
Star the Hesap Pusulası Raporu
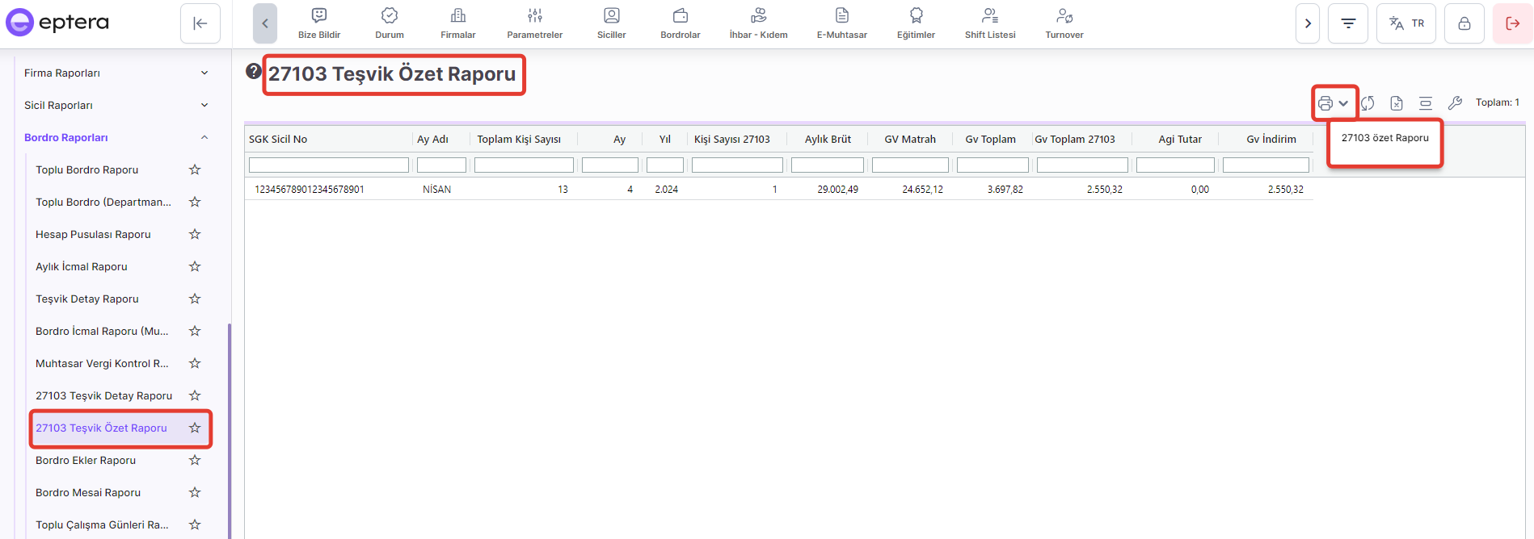click(x=195, y=234)
